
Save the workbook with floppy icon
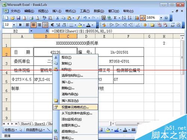pyautogui.click(x=18, y=18)
